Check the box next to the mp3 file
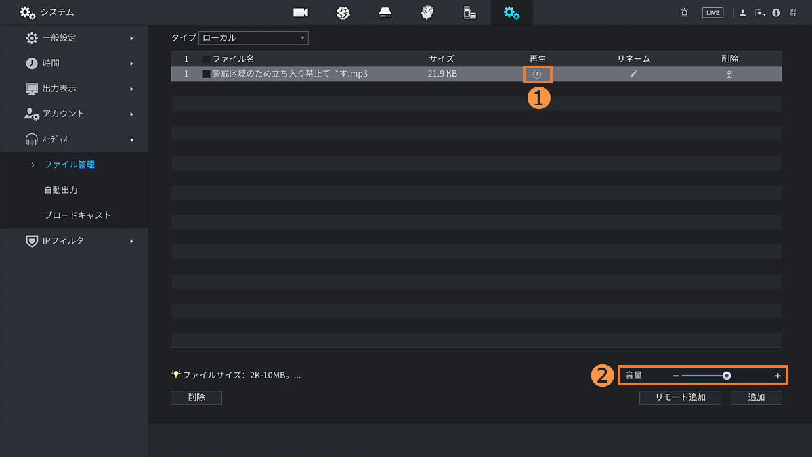 coord(207,74)
